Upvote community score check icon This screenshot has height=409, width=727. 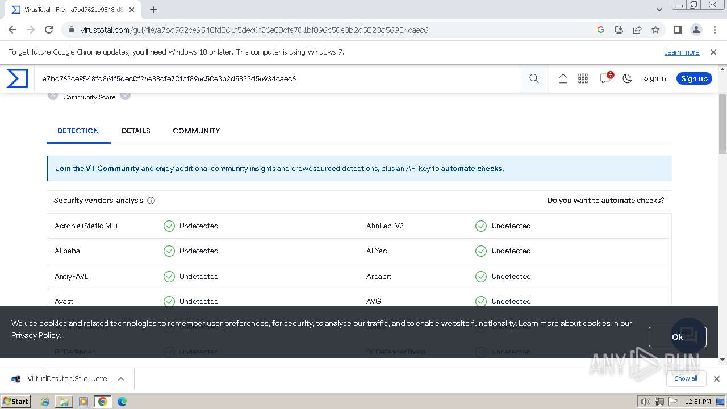pyautogui.click(x=125, y=95)
